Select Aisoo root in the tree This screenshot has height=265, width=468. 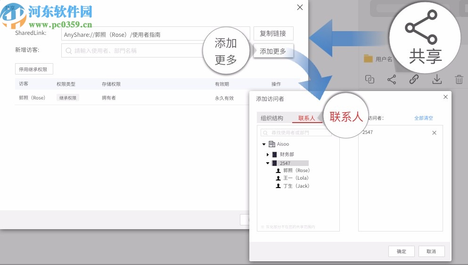[283, 144]
